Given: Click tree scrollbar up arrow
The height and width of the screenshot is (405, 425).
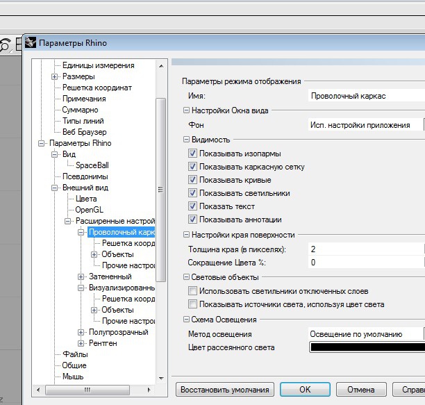Looking at the screenshot, I should pos(161,66).
